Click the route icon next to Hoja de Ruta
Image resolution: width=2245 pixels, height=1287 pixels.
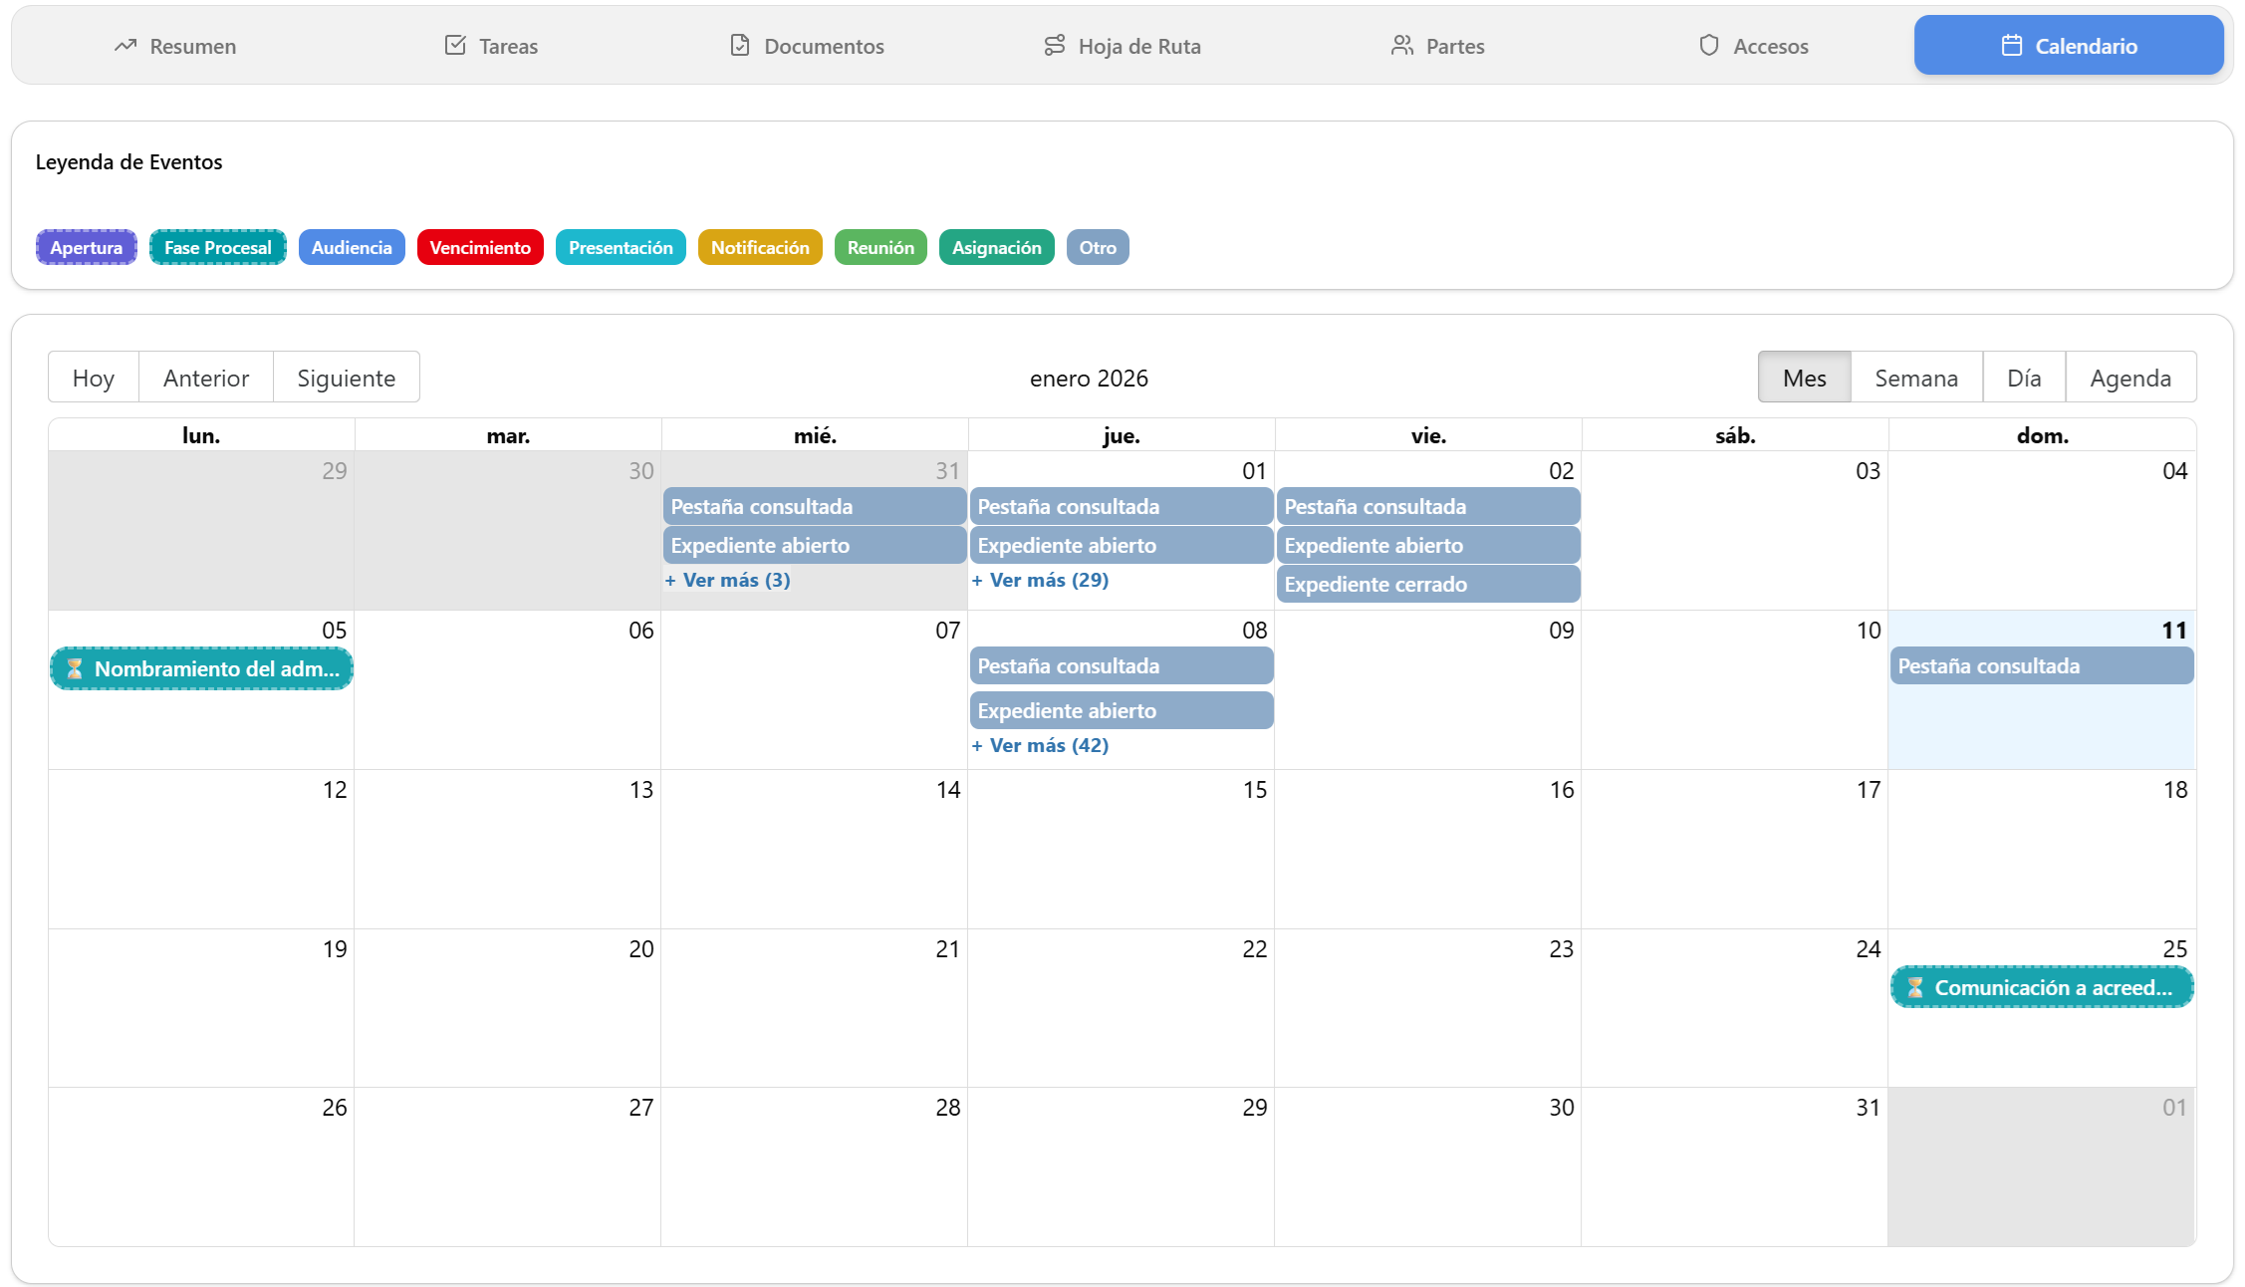point(1053,45)
